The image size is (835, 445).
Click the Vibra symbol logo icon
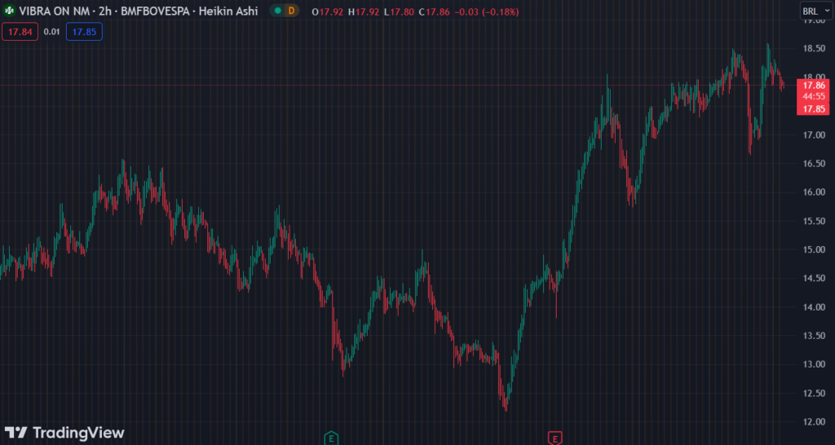pos(9,11)
